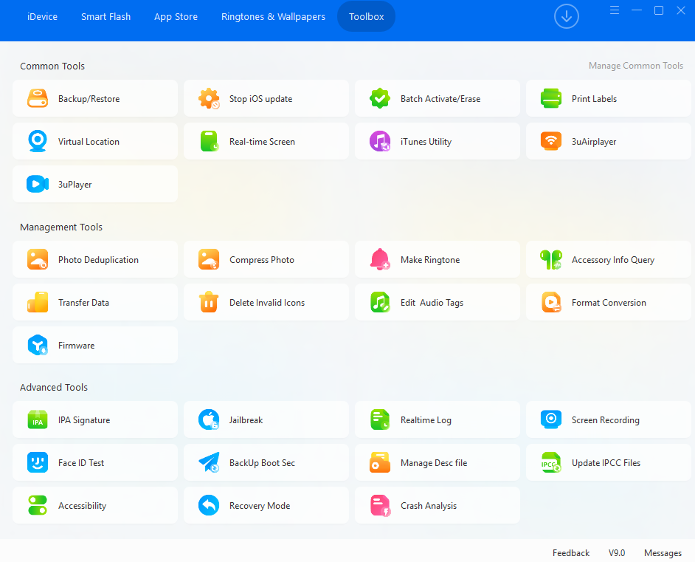Screen dimensions: 695x562
Task: Click the Firmware text label
Action: (x=76, y=345)
